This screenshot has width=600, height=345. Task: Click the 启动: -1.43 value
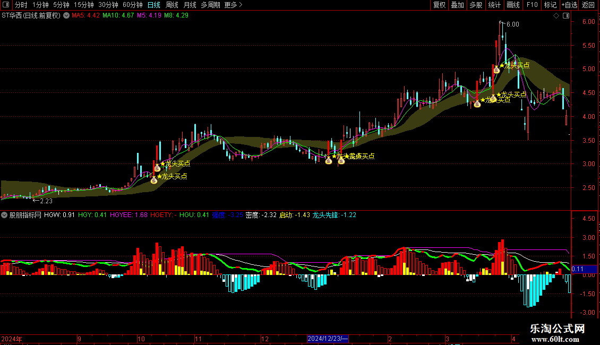tap(295, 215)
